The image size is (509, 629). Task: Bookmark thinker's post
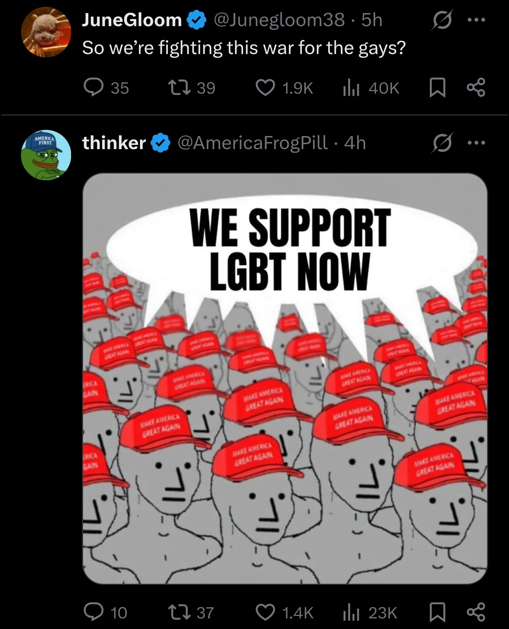pyautogui.click(x=437, y=613)
